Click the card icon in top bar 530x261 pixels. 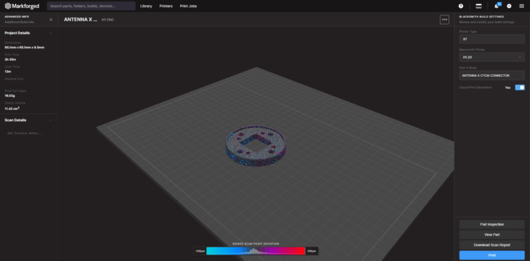478,6
